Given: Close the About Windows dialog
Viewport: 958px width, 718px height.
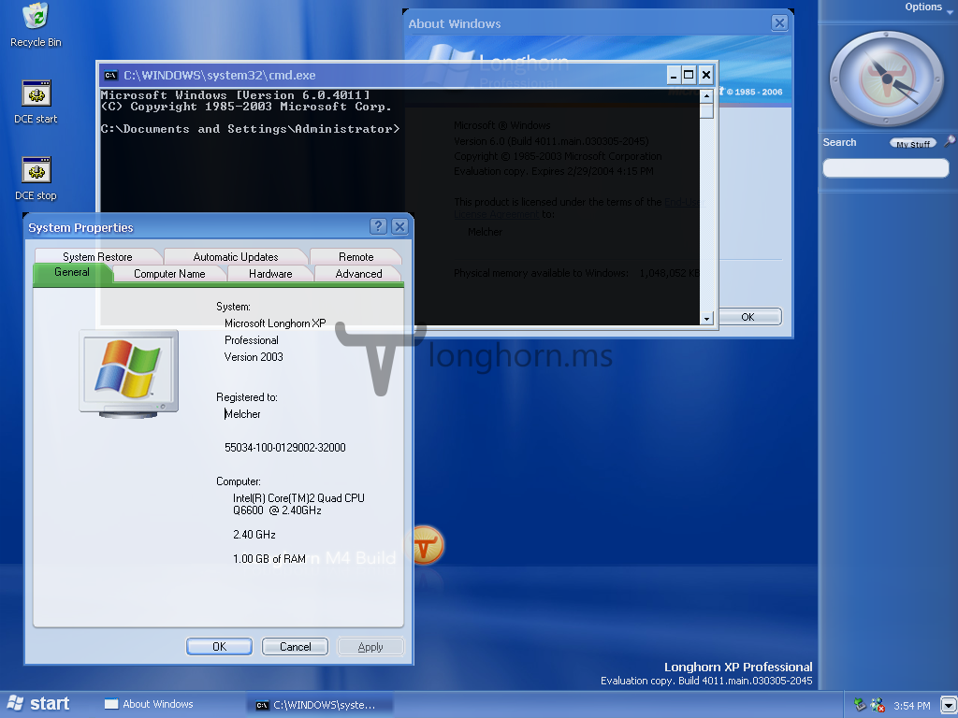Looking at the screenshot, I should [779, 23].
